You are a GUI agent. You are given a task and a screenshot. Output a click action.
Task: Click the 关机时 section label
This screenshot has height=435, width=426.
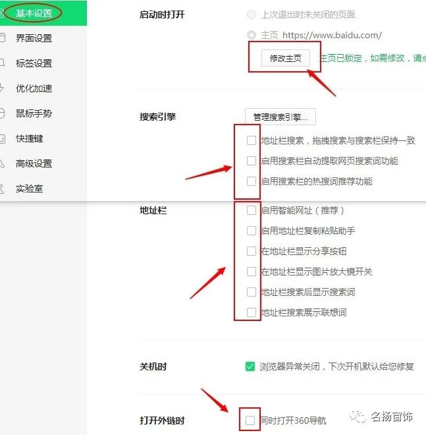pos(153,366)
